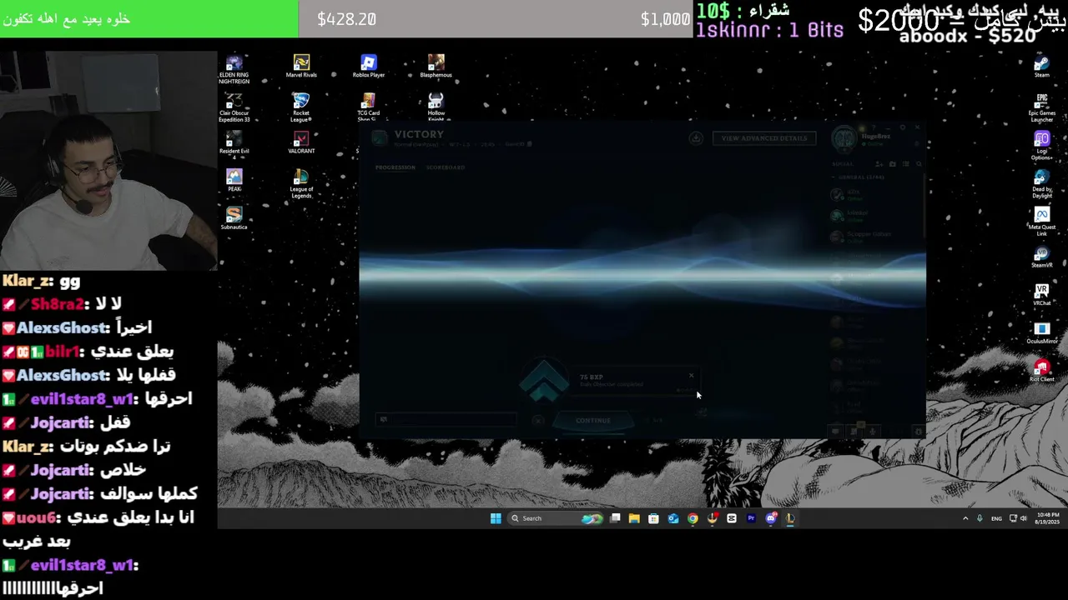Open the Meta Quest Link shortcut
Screen dimensions: 1068x600
point(1041,222)
